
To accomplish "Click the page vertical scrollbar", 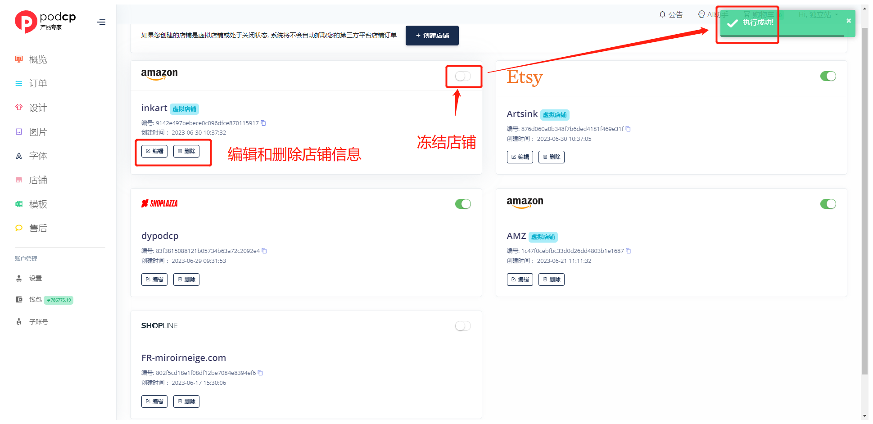I will (x=864, y=201).
